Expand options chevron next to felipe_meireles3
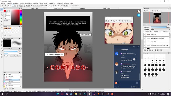 tap(135, 54)
